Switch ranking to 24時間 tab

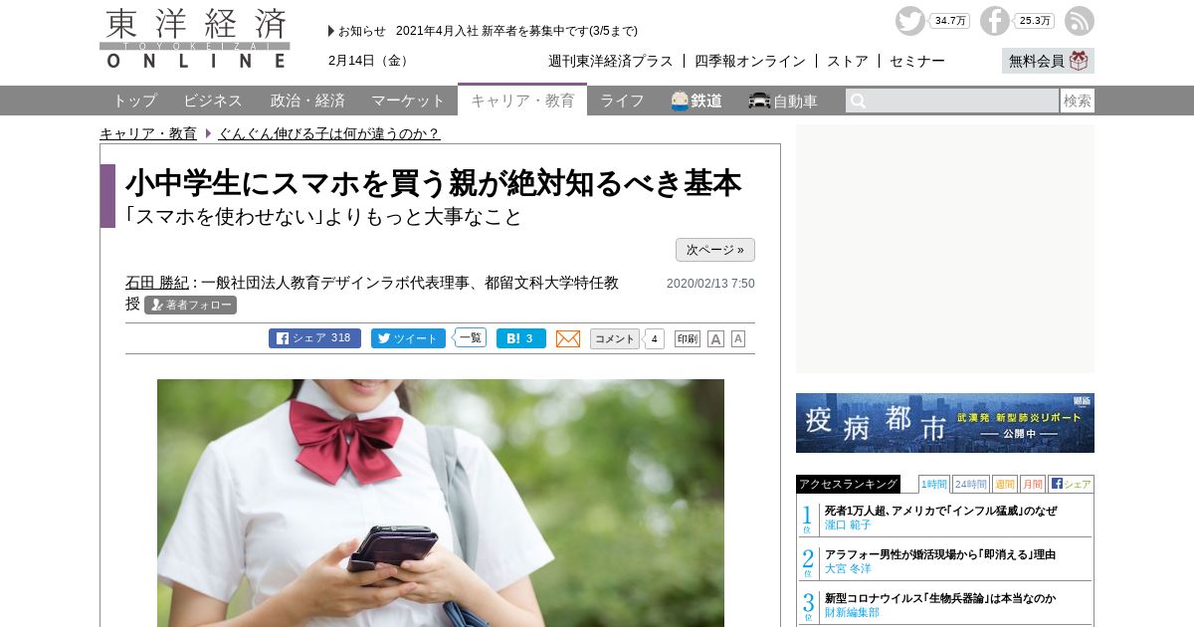click(971, 484)
